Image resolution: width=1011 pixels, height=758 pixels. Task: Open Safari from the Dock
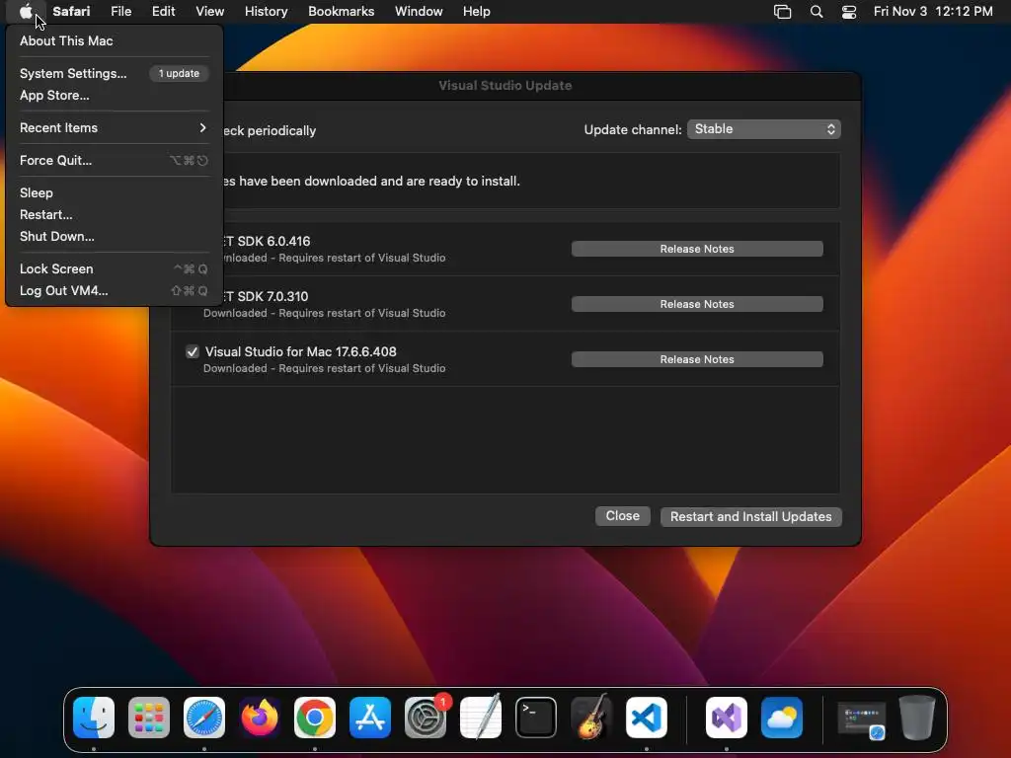pos(204,717)
